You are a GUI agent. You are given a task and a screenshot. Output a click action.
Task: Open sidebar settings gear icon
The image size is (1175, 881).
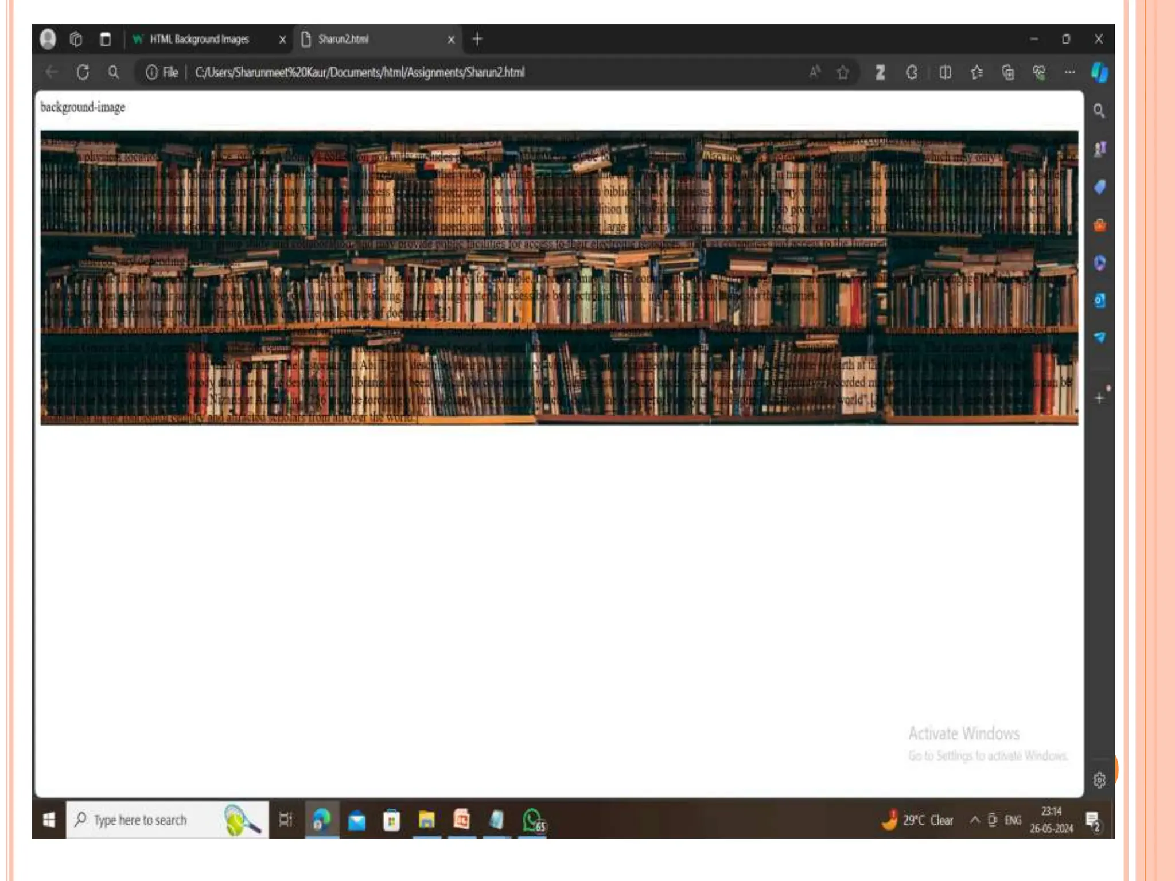(x=1099, y=780)
